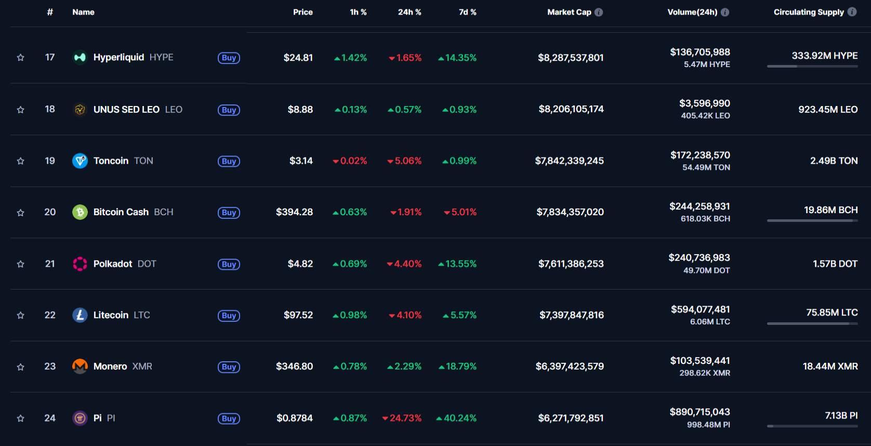Buy Toncoin TON
The image size is (871, 446).
(229, 161)
